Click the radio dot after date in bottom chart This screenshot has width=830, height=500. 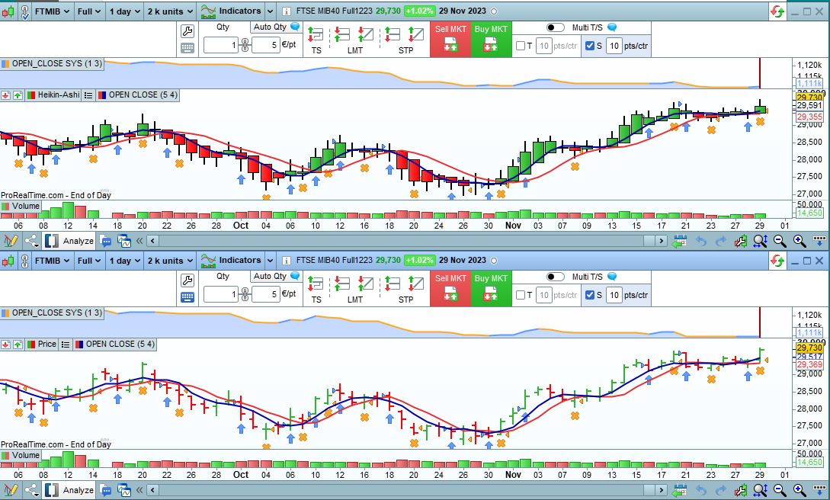pos(494,261)
